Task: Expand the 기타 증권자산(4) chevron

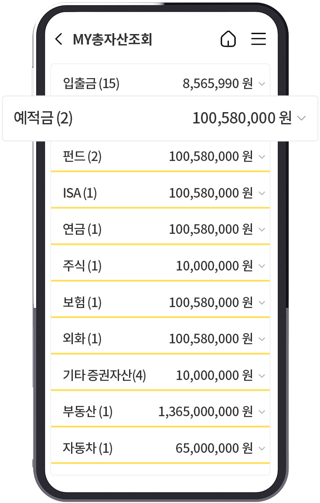Action: 262,376
